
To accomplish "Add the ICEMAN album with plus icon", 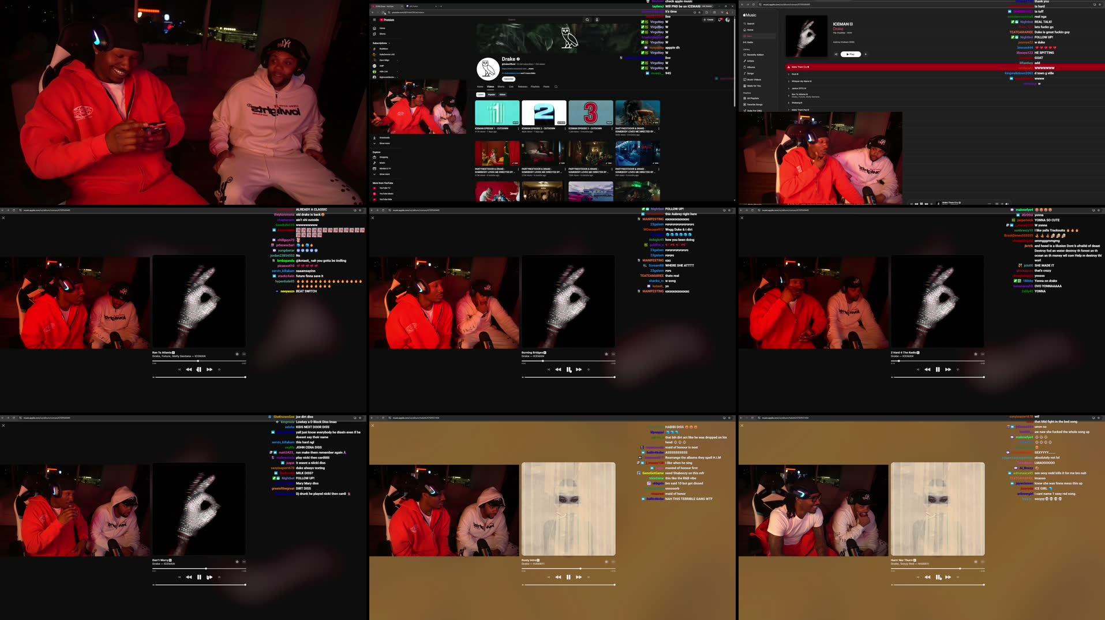I will [x=866, y=54].
